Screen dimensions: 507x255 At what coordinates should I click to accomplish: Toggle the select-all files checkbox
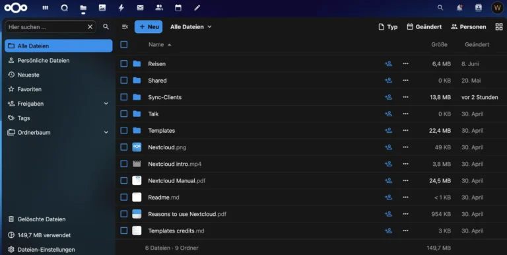pyautogui.click(x=124, y=44)
